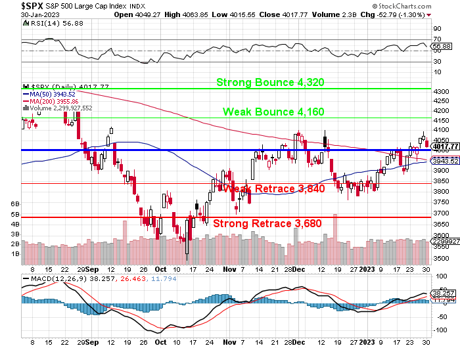Click the MA(50) blue line legend marker
460x348 pixels.
tap(25, 94)
